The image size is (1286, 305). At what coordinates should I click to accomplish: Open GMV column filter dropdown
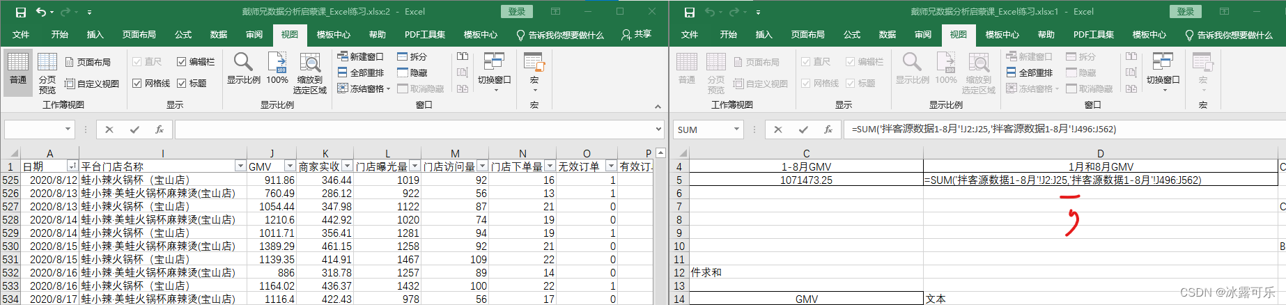pyautogui.click(x=290, y=166)
